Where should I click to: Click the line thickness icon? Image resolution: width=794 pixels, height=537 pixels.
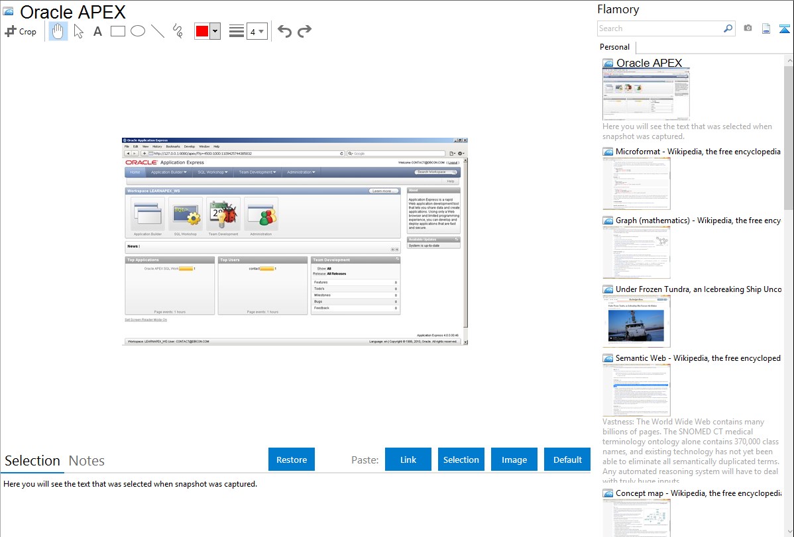(237, 31)
